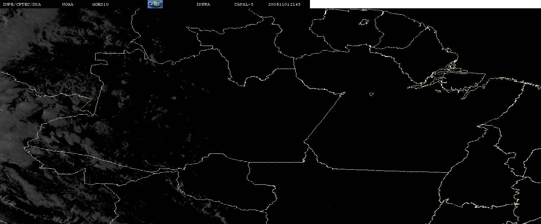Click the CANAL-5 label
541x224 pixels.
point(244,5)
